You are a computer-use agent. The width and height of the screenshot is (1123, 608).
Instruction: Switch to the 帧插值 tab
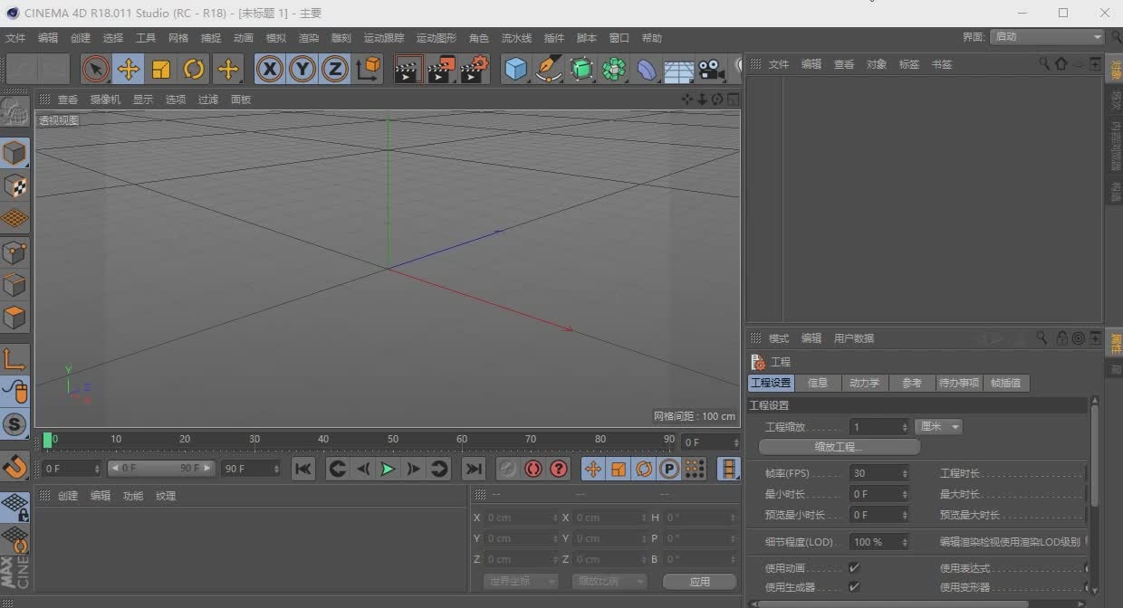(x=1005, y=383)
